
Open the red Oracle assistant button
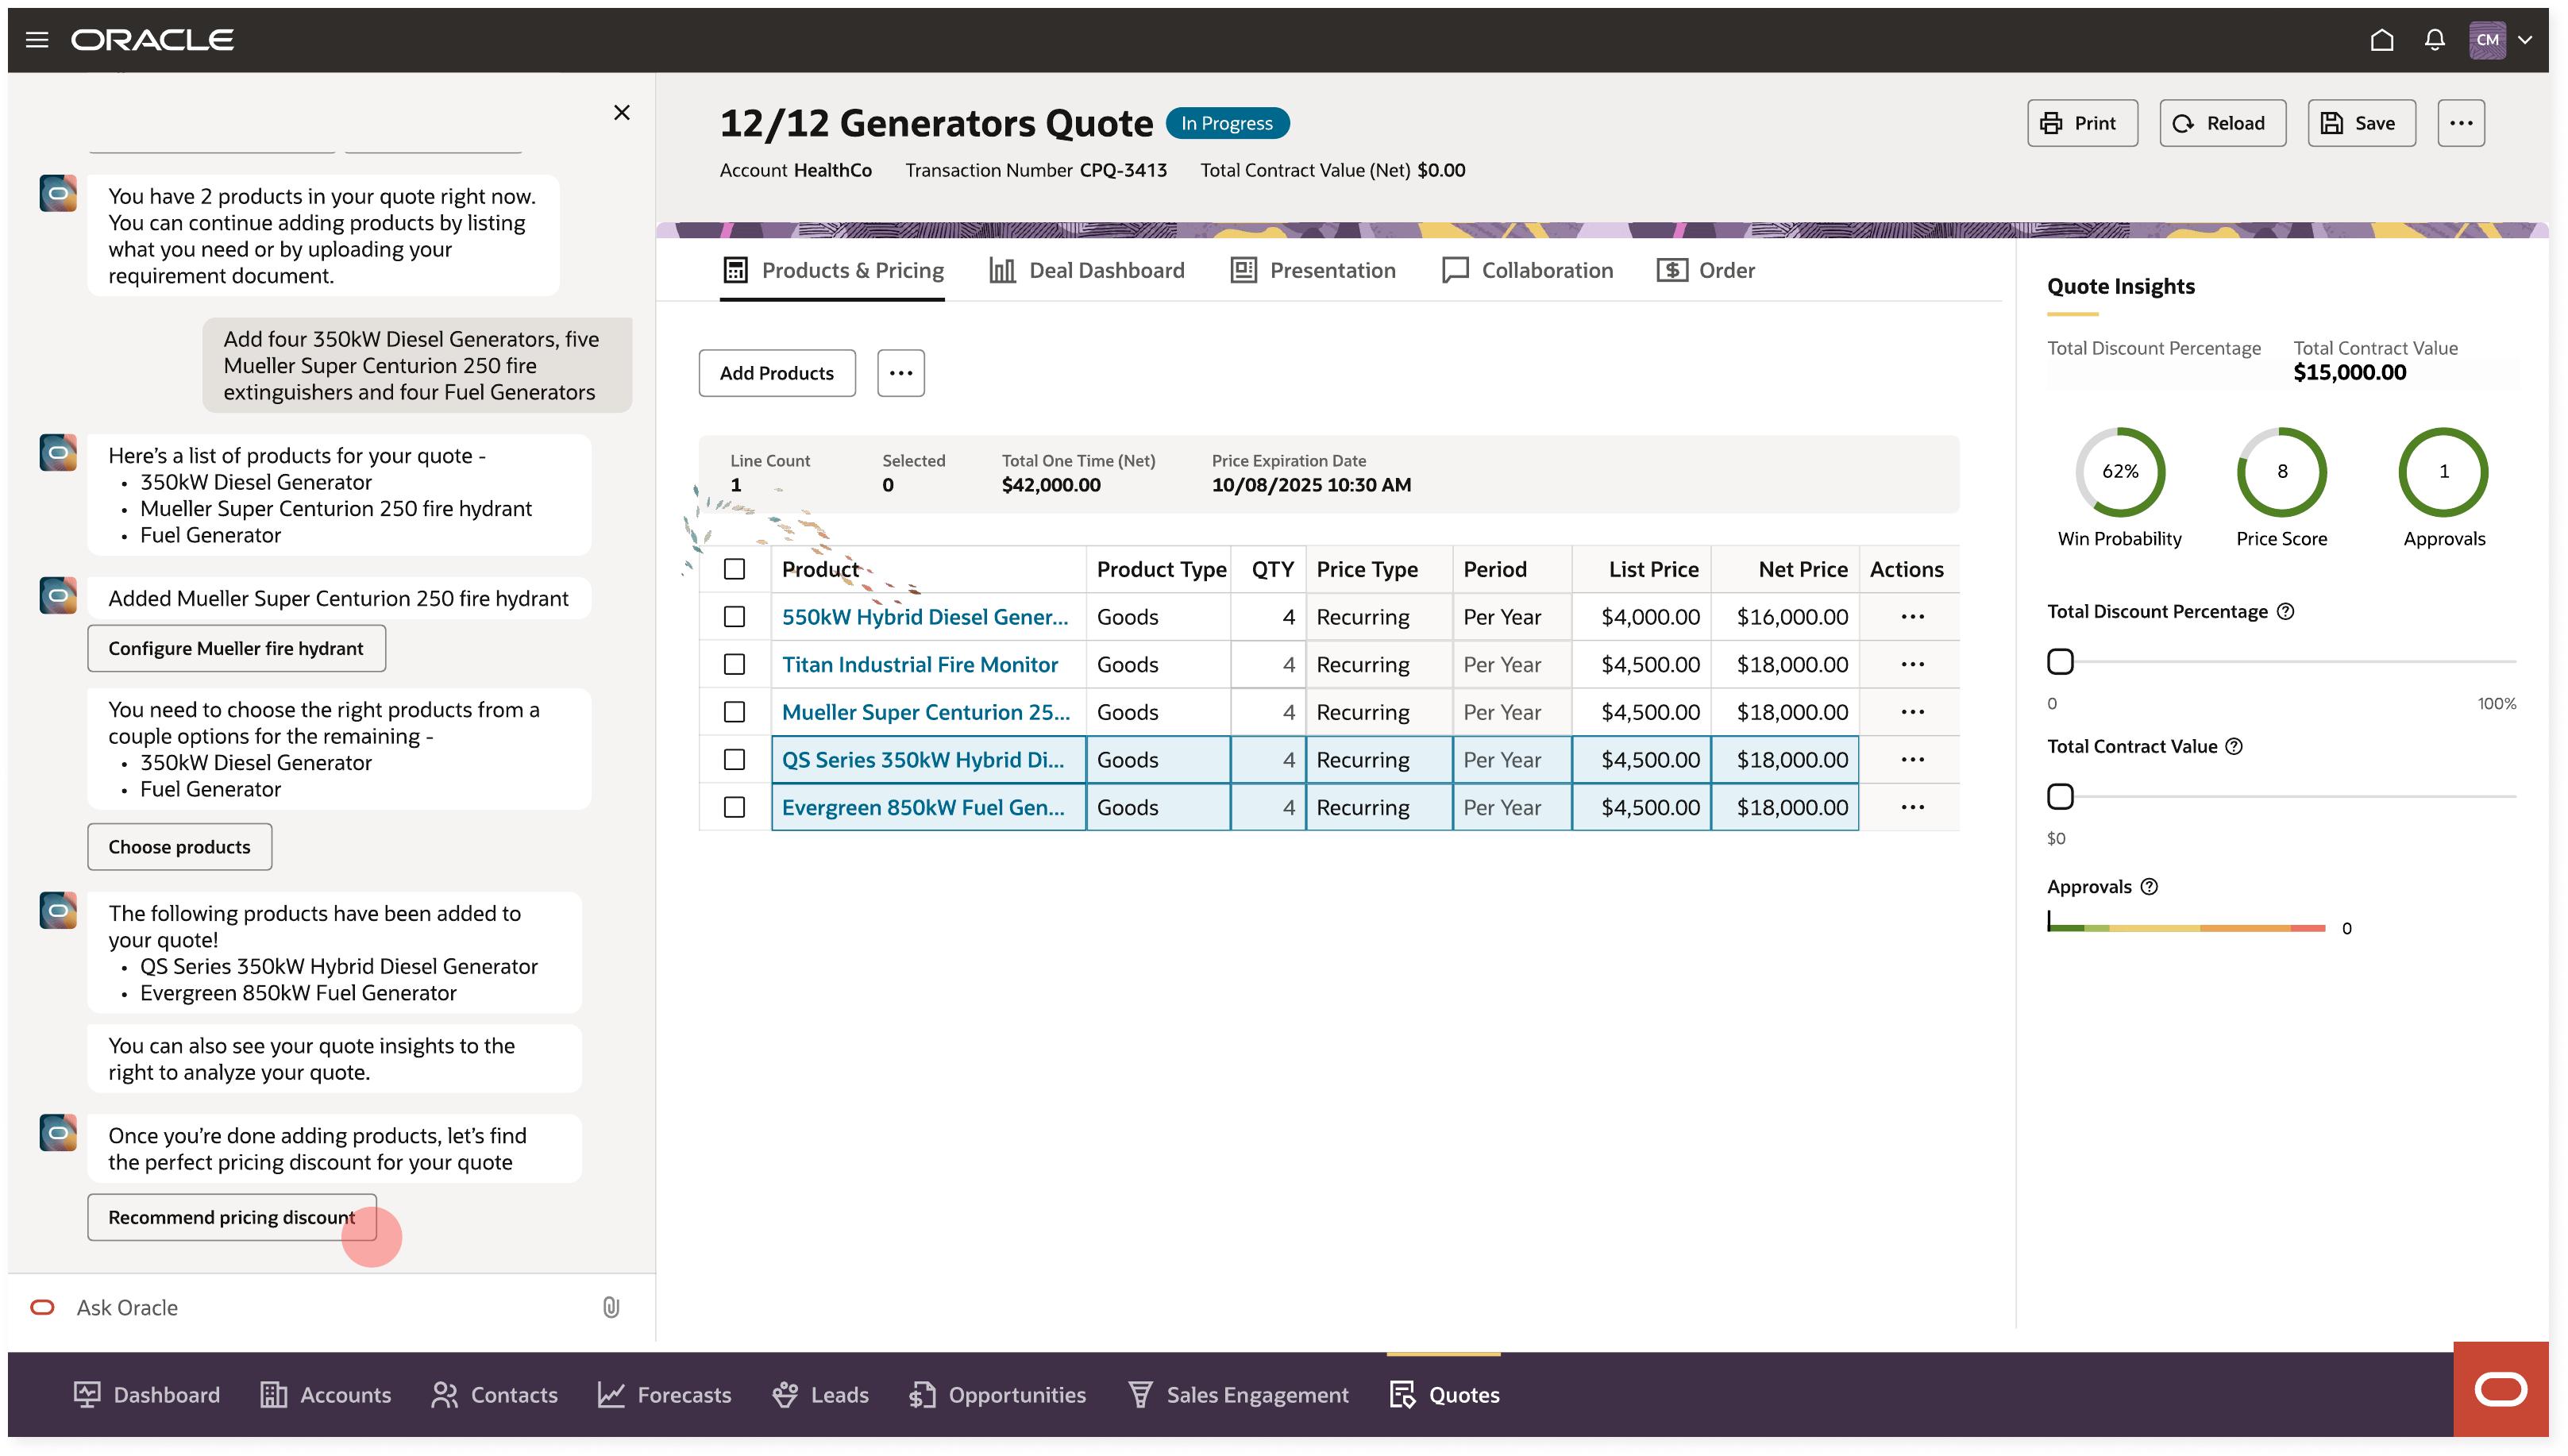2500,1389
